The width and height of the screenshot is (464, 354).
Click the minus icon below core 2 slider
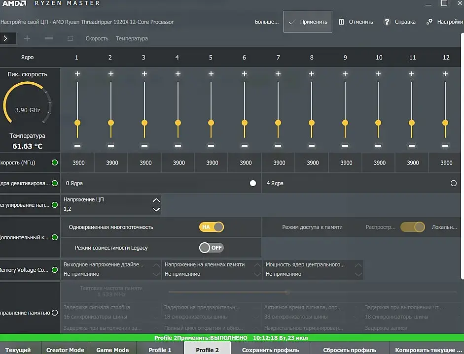111,146
